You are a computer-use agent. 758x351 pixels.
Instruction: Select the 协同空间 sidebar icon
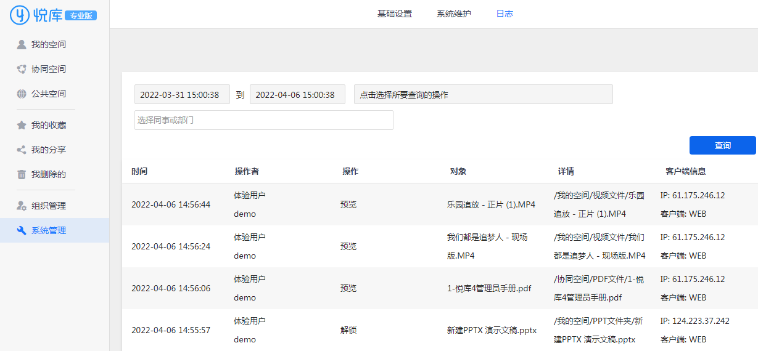pos(22,69)
